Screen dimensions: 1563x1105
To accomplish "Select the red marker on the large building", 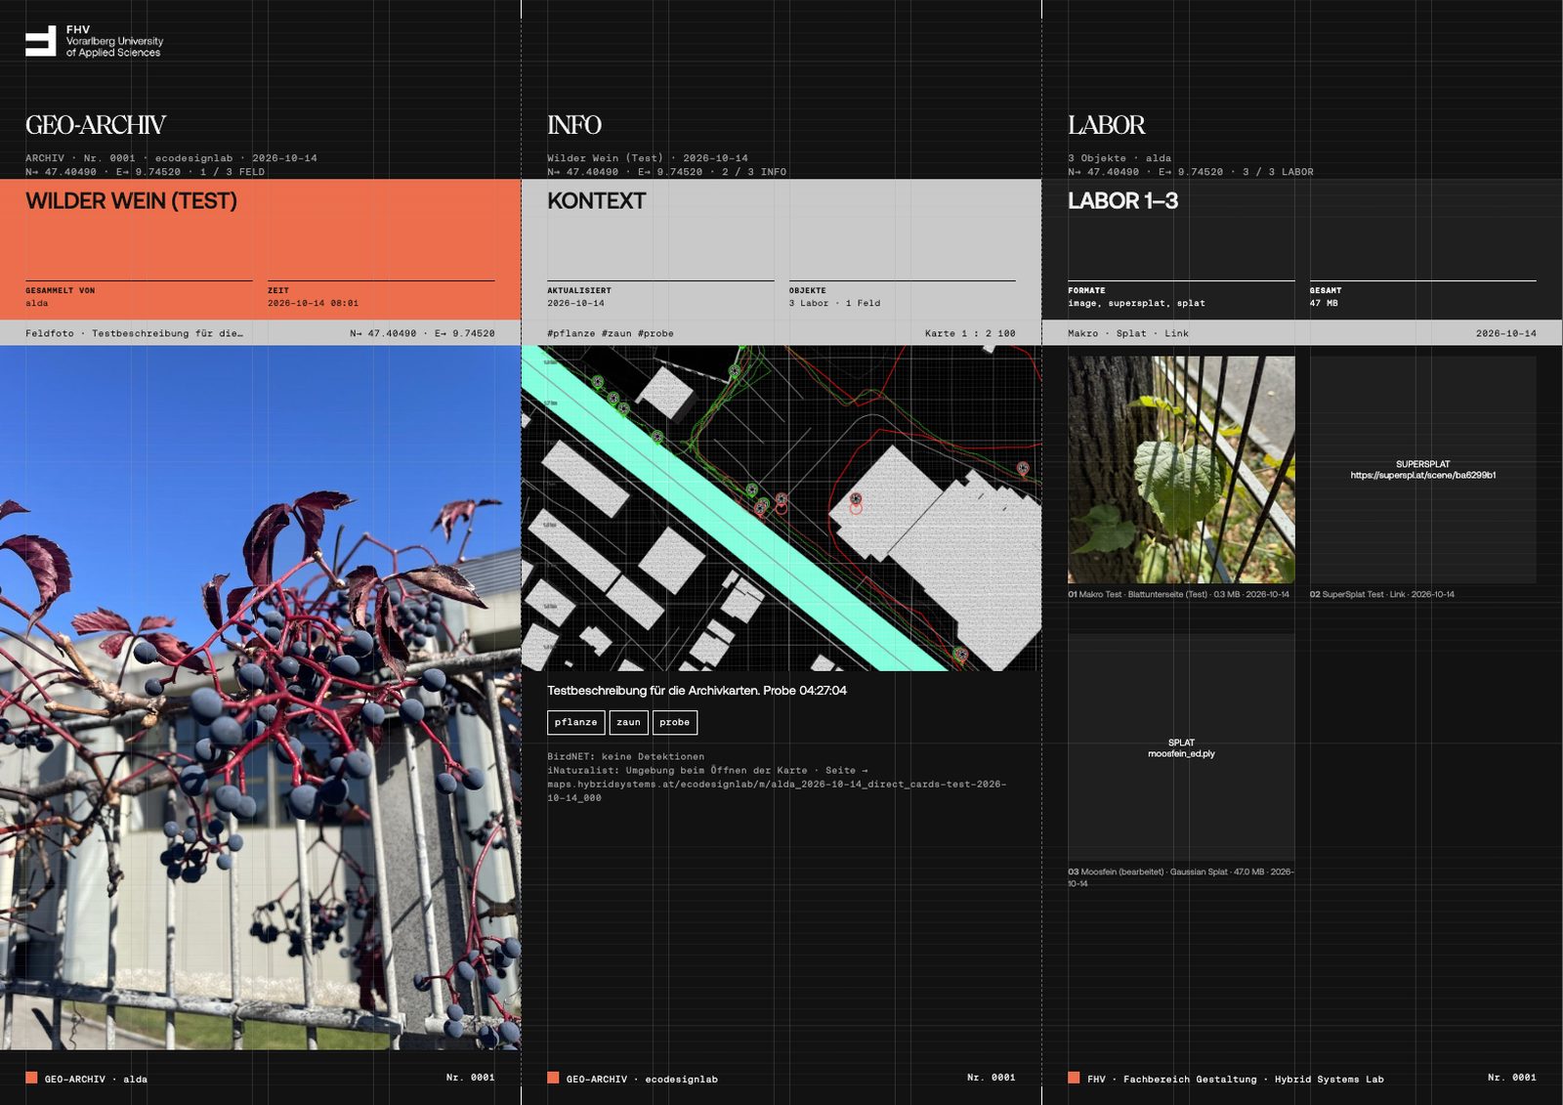I will (856, 501).
